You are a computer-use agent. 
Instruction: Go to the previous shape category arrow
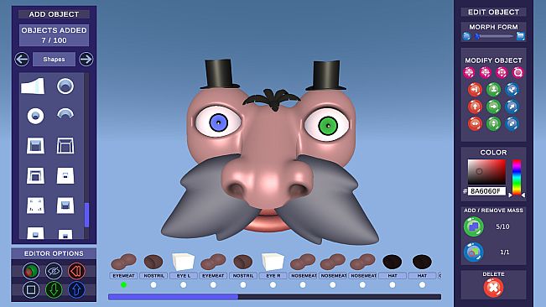point(22,60)
